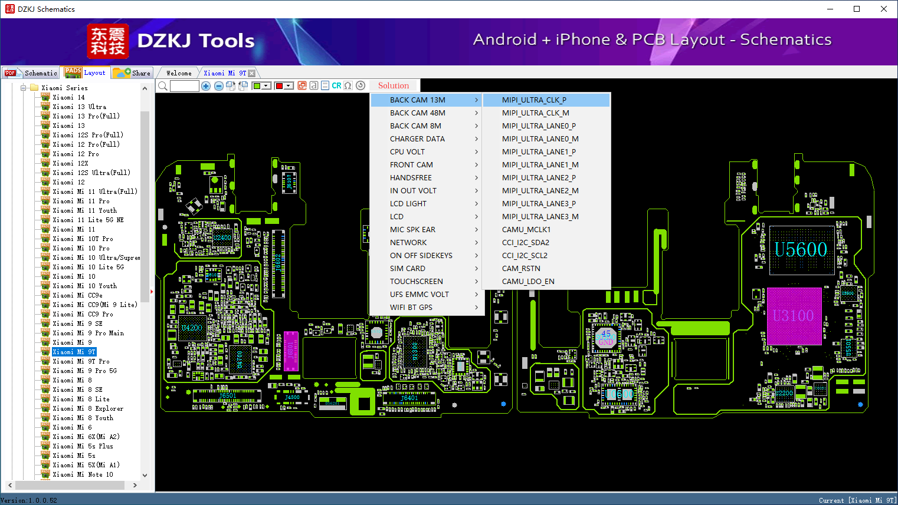Click the U5600 chip on the board
This screenshot has height=505, width=898.
pyautogui.click(x=801, y=250)
